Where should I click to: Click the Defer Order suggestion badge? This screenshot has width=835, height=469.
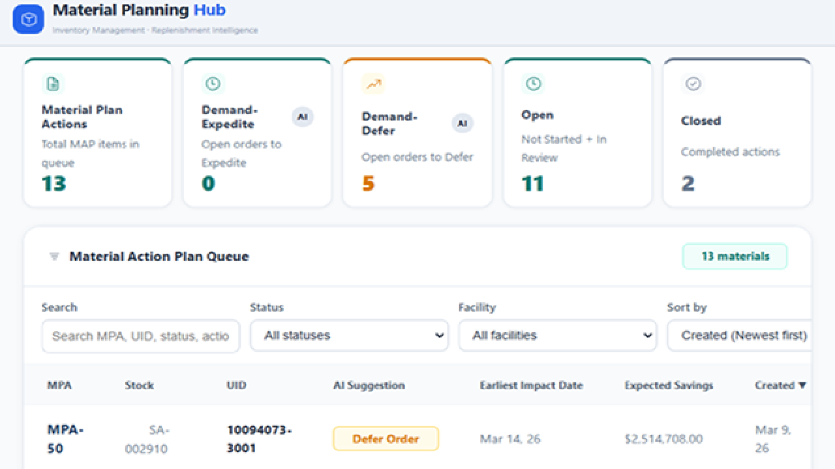click(386, 438)
